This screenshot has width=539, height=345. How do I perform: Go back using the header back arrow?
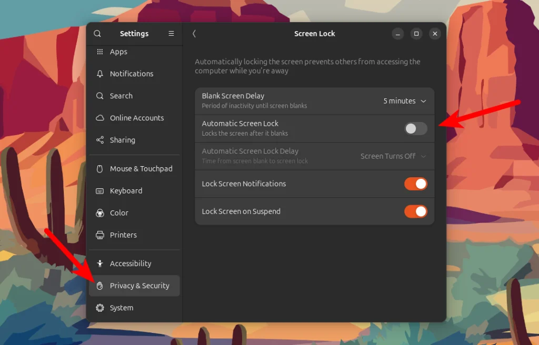pyautogui.click(x=194, y=33)
